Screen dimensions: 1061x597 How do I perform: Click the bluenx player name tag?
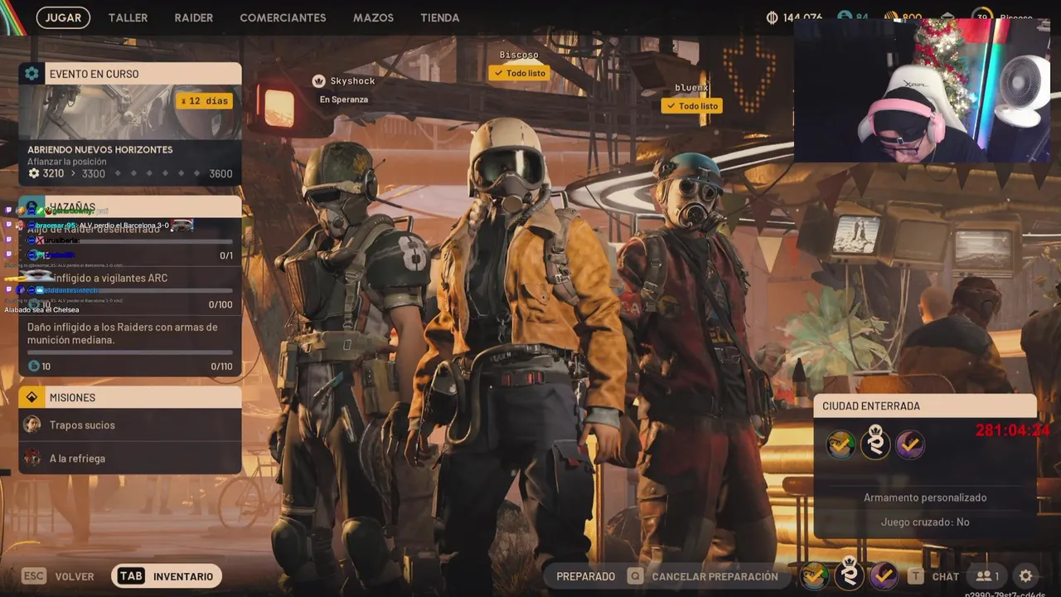coord(691,87)
